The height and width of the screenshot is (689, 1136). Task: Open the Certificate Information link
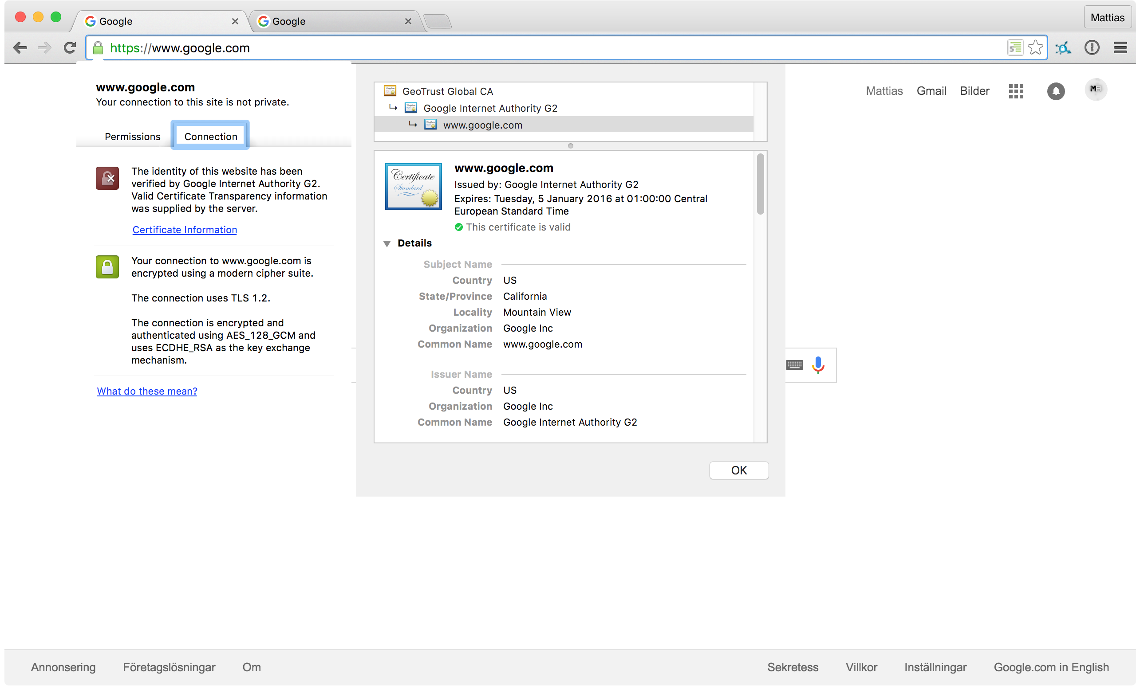click(185, 229)
